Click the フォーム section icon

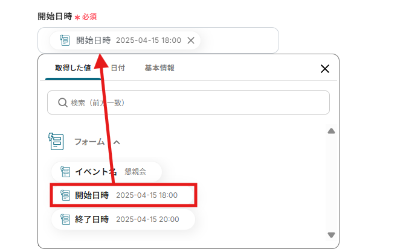click(56, 142)
